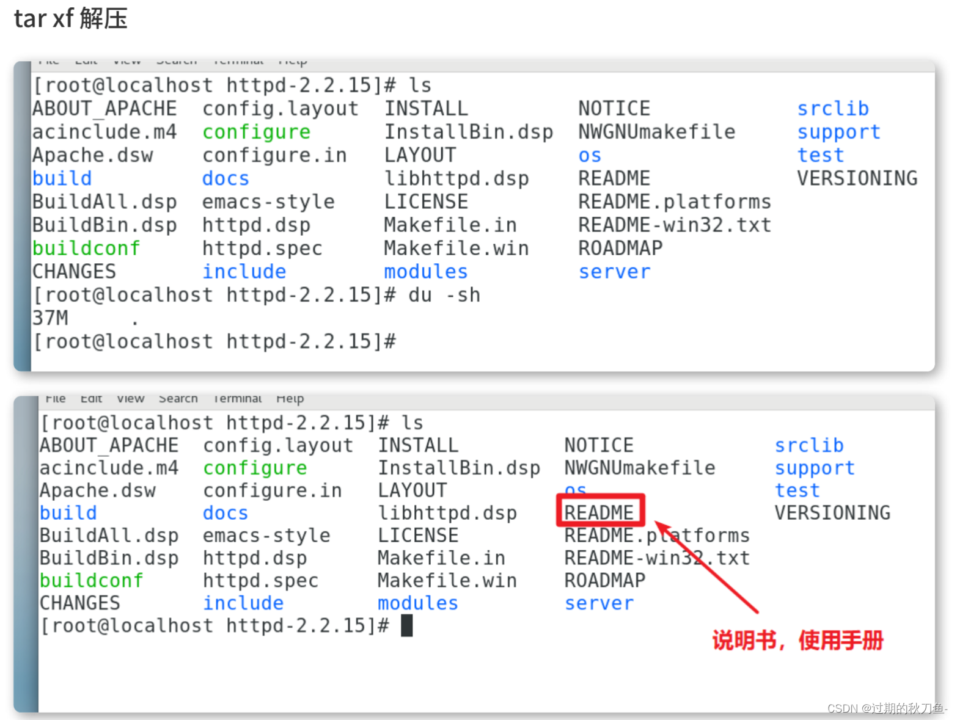This screenshot has height=720, width=957.
Task: Click the 'os' directory in upper terminal
Action: point(590,155)
